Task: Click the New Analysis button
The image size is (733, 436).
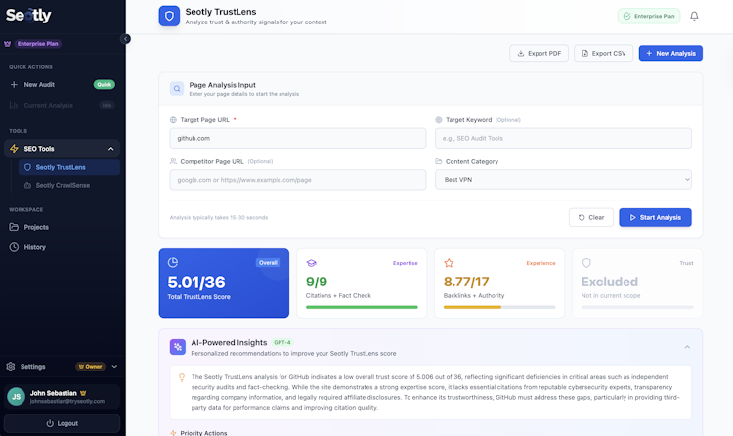Action: pos(670,54)
